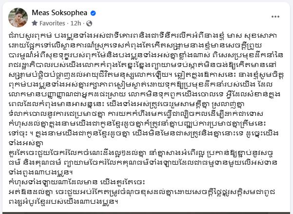Click the dark image strip below the post
Image resolution: width=293 pixels, height=214 pixels.
coord(146,213)
